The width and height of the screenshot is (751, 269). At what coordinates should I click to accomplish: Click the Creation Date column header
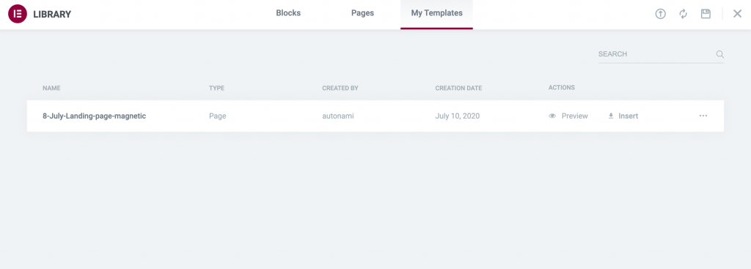click(458, 88)
